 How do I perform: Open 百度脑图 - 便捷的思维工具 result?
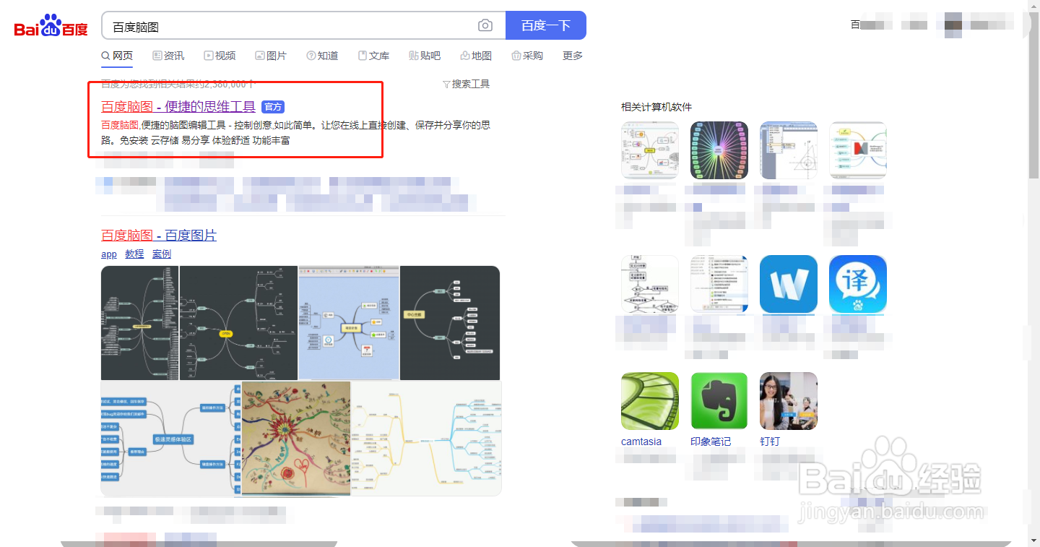tap(178, 107)
